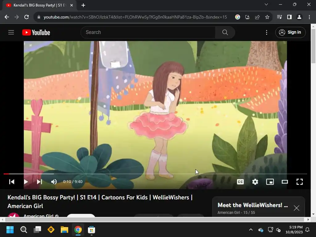Enter full screen mode
The width and height of the screenshot is (316, 237).
pyautogui.click(x=300, y=182)
